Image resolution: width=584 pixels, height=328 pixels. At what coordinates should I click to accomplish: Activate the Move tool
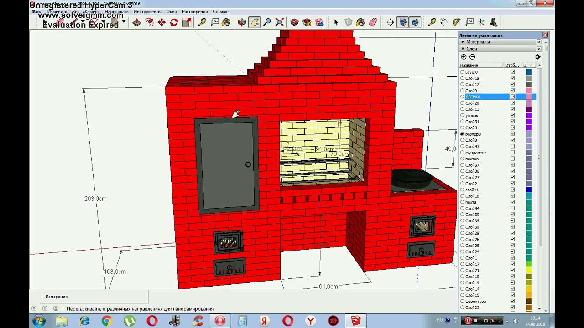[162, 22]
